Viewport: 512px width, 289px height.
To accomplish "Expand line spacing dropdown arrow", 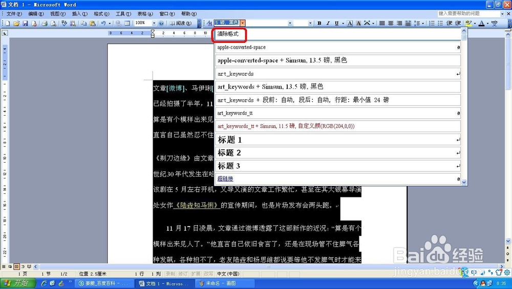I will coord(423,24).
